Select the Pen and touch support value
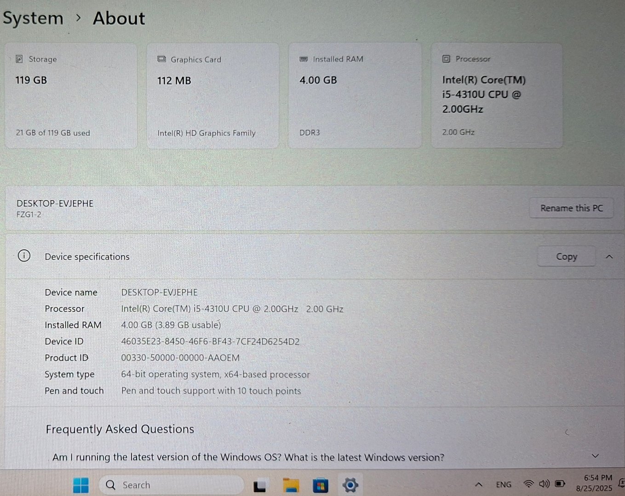The width and height of the screenshot is (625, 496). click(211, 391)
